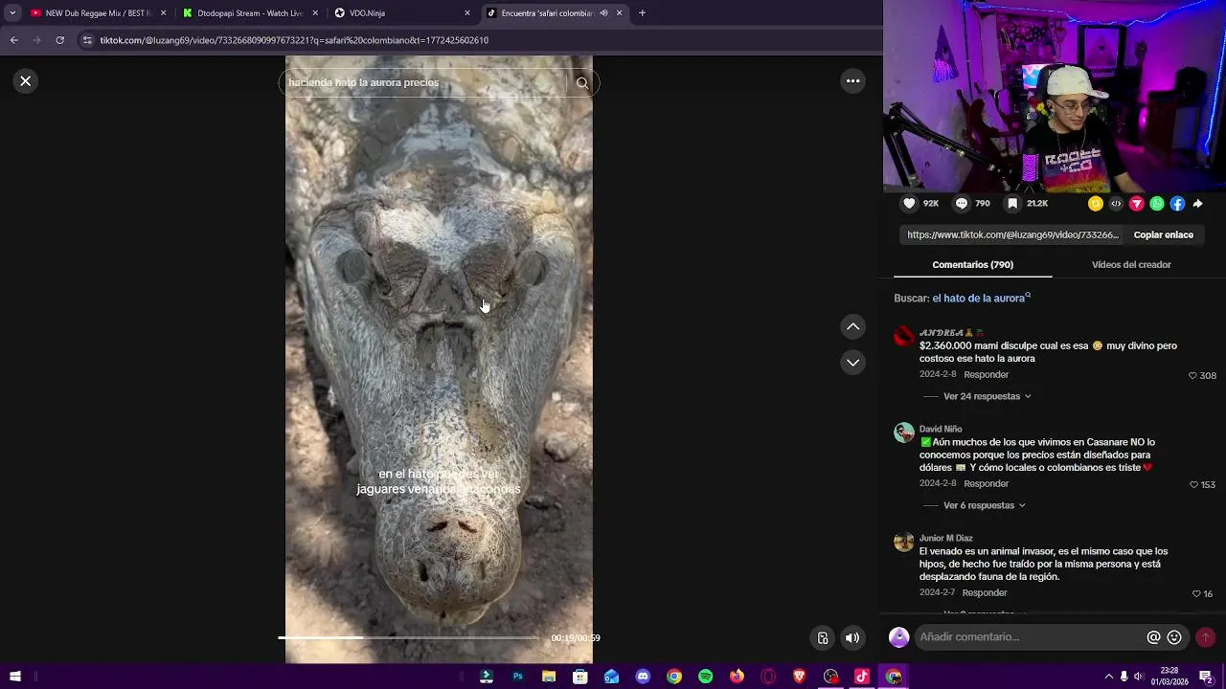Open a new browser tab with plus
The image size is (1226, 689).
pyautogui.click(x=642, y=13)
